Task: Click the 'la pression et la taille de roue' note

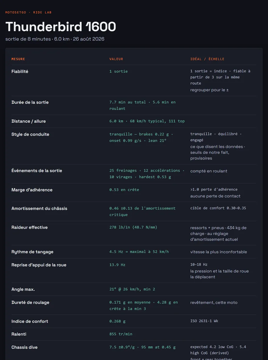Action: [x=219, y=274]
